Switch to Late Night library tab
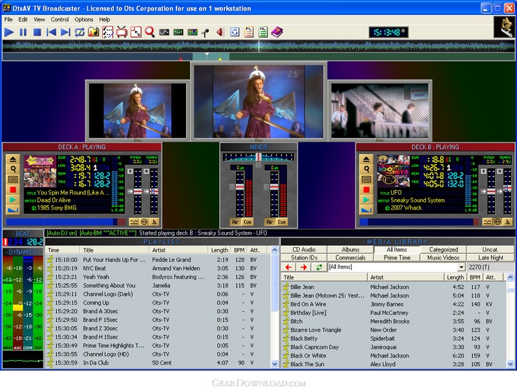Image resolution: width=517 pixels, height=388 pixels. (x=491, y=257)
